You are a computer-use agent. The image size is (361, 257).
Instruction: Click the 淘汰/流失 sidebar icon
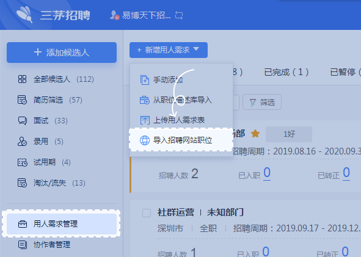(23, 183)
